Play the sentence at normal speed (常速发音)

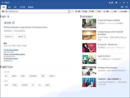[9, 37]
